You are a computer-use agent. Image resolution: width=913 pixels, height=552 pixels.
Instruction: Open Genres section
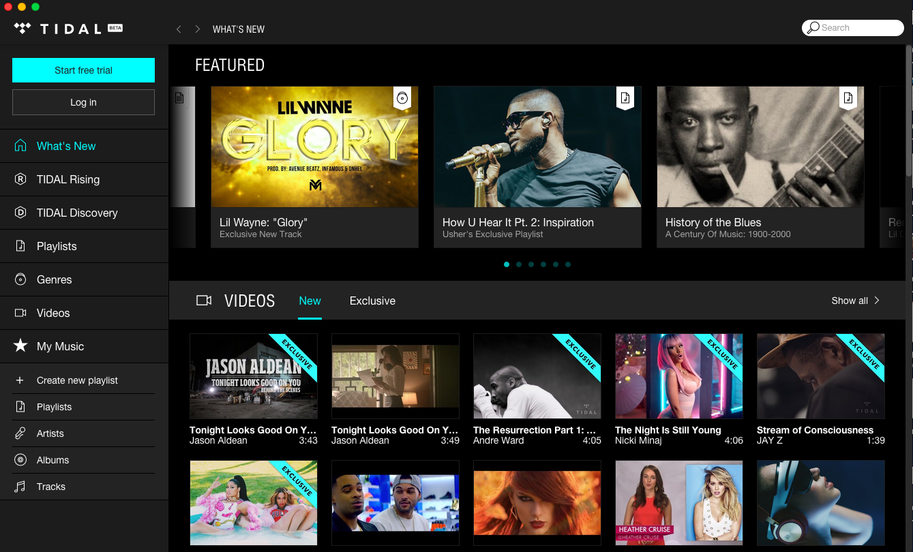(84, 279)
